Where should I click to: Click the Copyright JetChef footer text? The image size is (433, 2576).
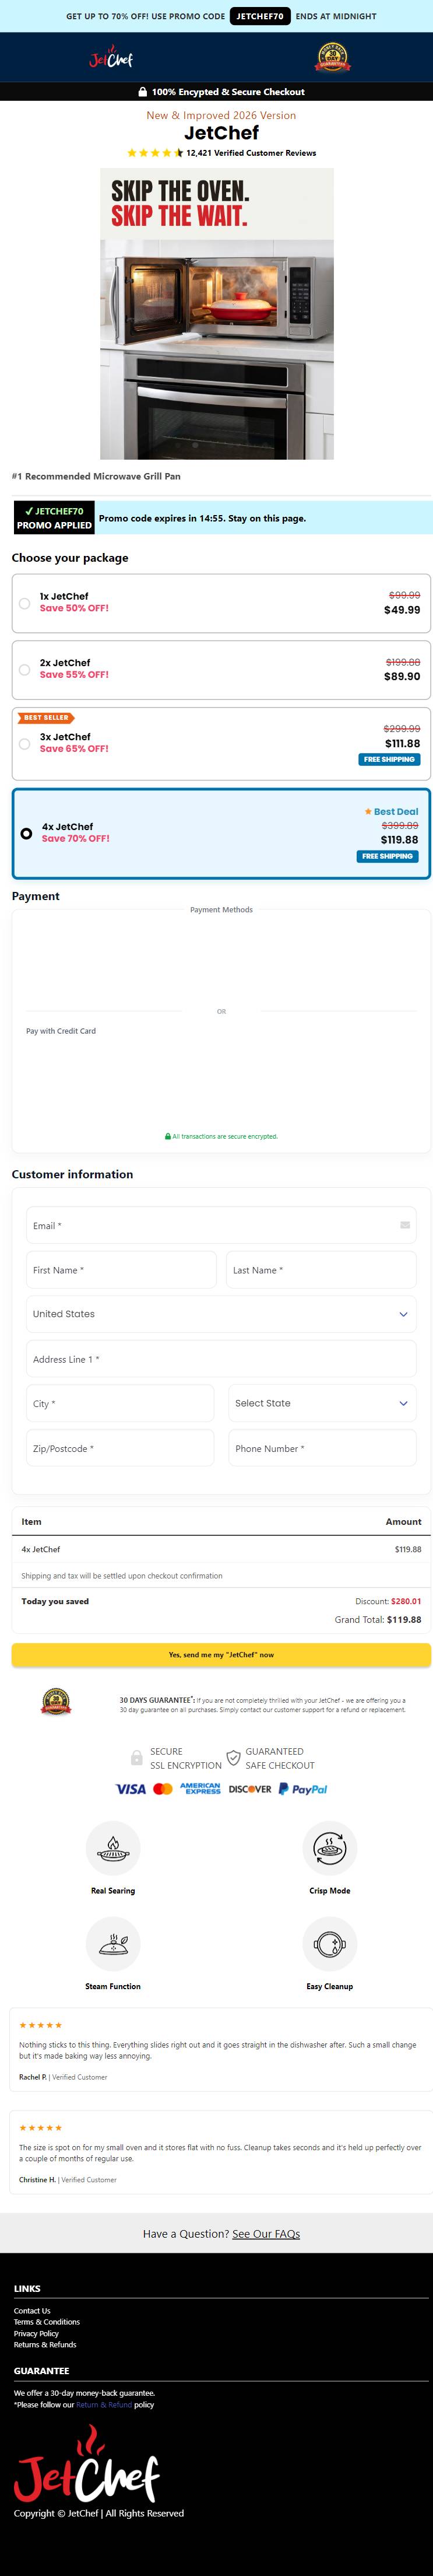click(99, 2513)
